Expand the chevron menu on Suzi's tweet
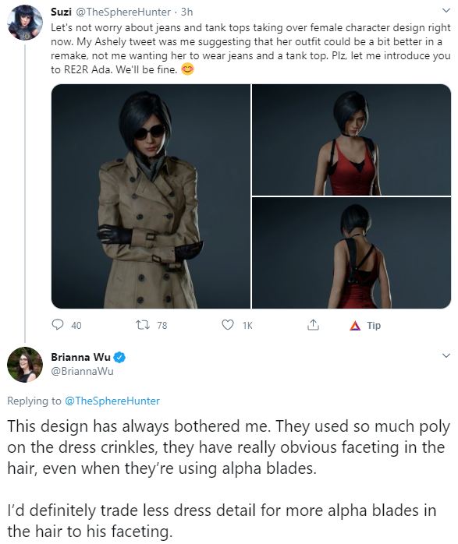The height and width of the screenshot is (544, 458). (x=446, y=11)
